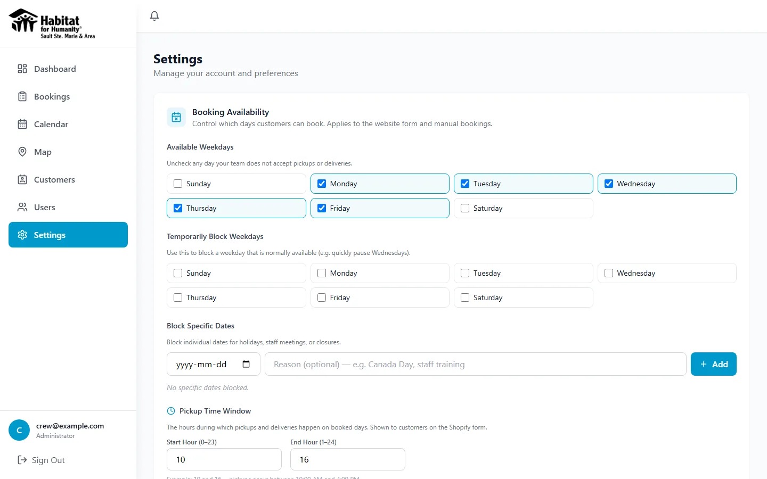Open the Customers page
The height and width of the screenshot is (479, 767).
(x=68, y=179)
